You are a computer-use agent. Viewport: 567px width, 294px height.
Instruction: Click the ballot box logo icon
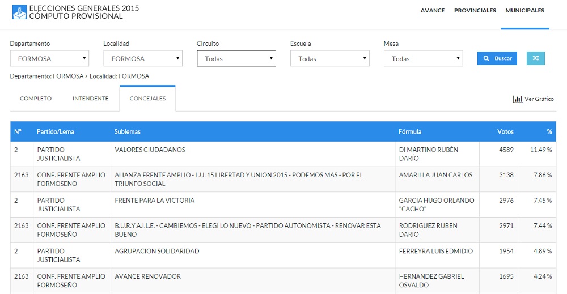19,12
